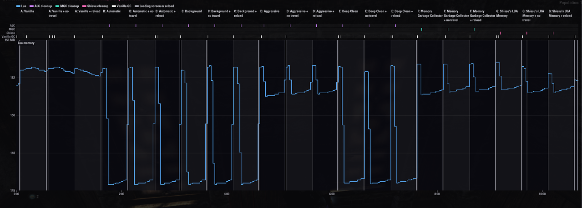582x208 pixels.
Task: Click the MGC event row label
Action: tap(11, 29)
